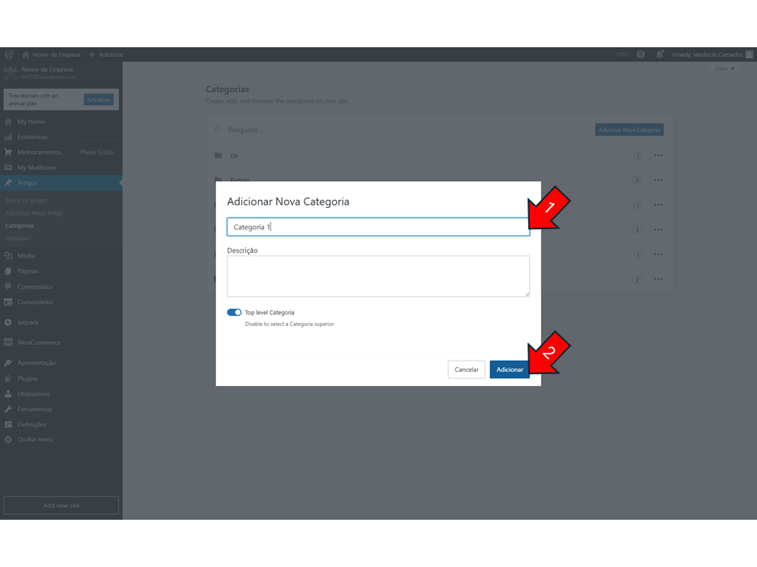
Task: Click the WordPress logo in the admin bar
Action: tap(9, 54)
